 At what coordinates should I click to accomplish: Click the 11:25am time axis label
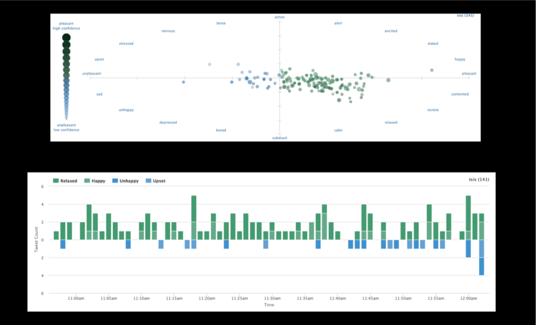(240, 298)
